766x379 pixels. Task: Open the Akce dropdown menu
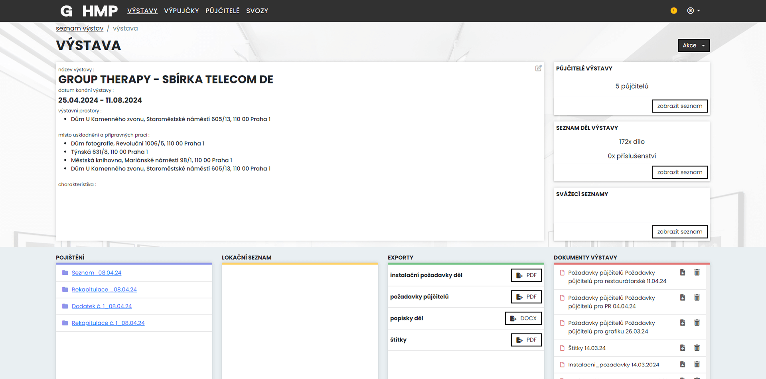693,45
